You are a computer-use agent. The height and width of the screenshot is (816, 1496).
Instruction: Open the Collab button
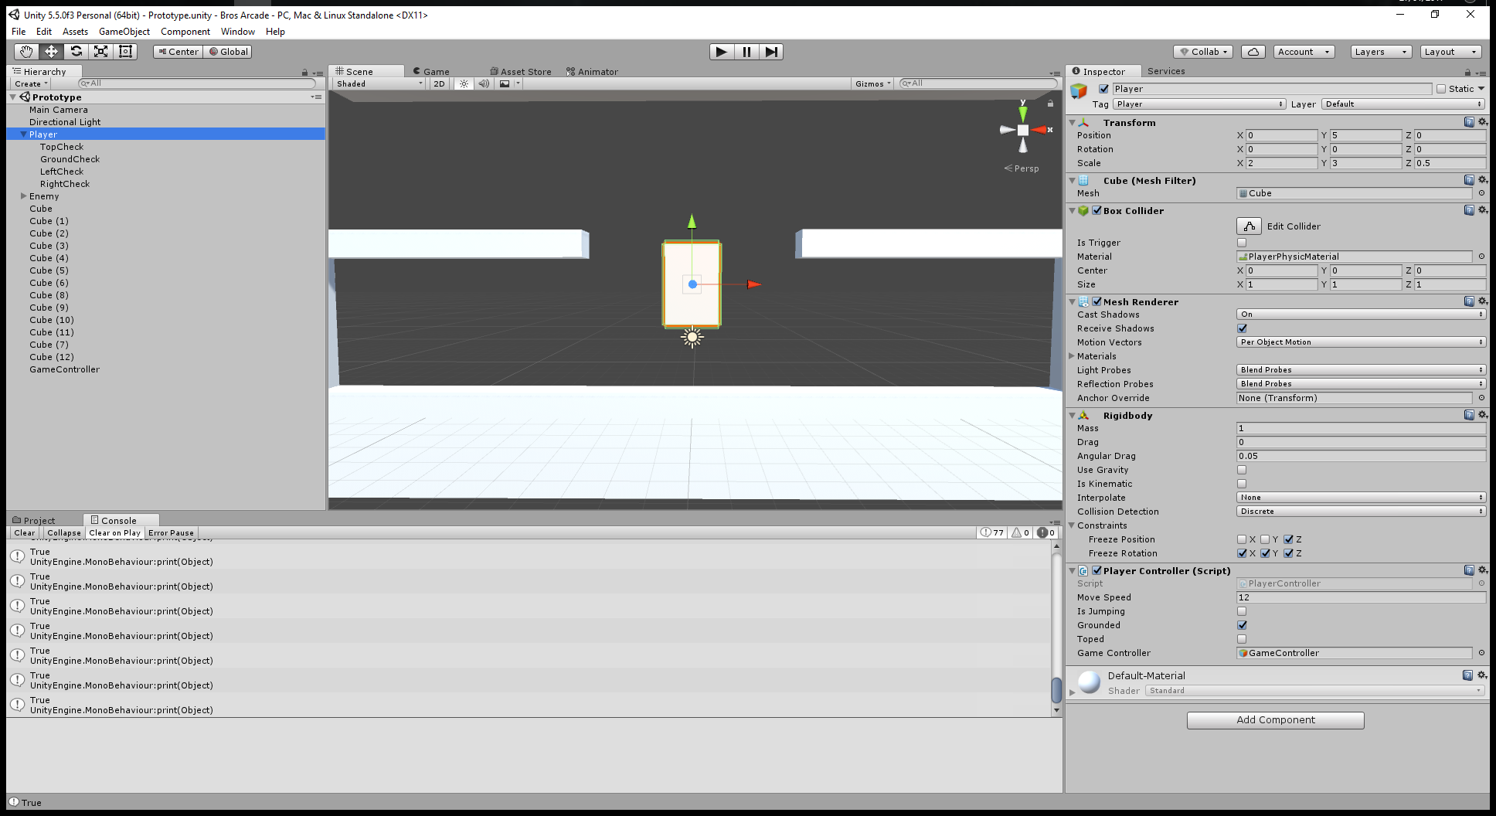pyautogui.click(x=1203, y=52)
